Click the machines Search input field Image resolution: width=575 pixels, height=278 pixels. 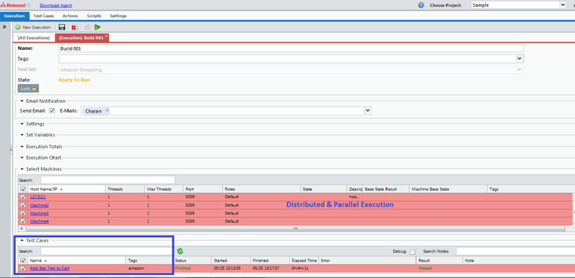pos(108,180)
